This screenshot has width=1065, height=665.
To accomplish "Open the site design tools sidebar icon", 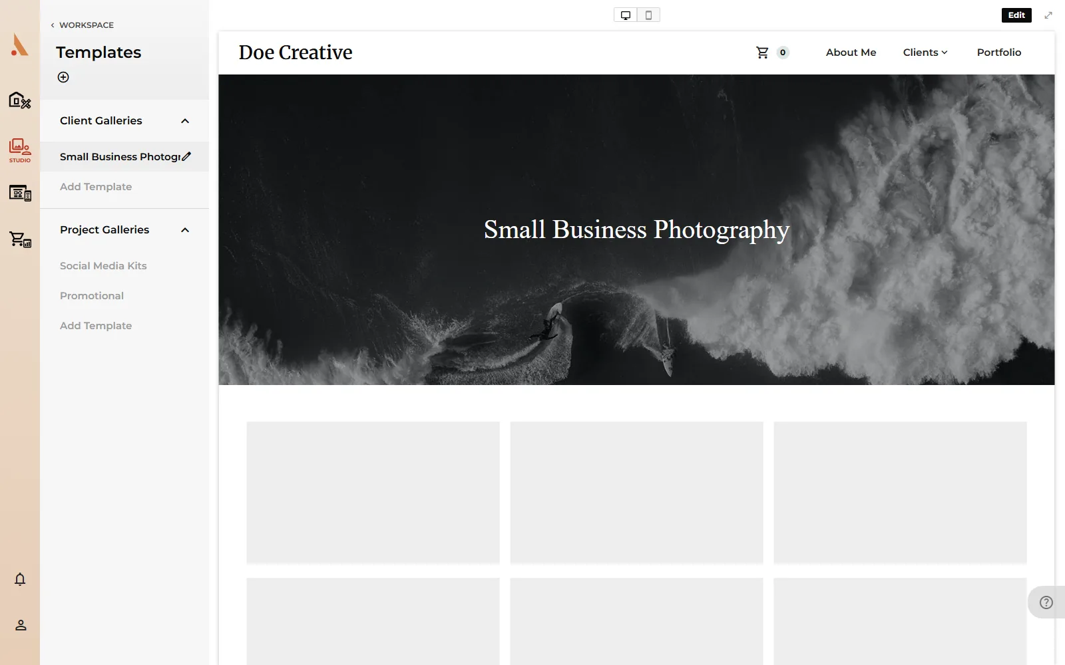I will [x=20, y=100].
